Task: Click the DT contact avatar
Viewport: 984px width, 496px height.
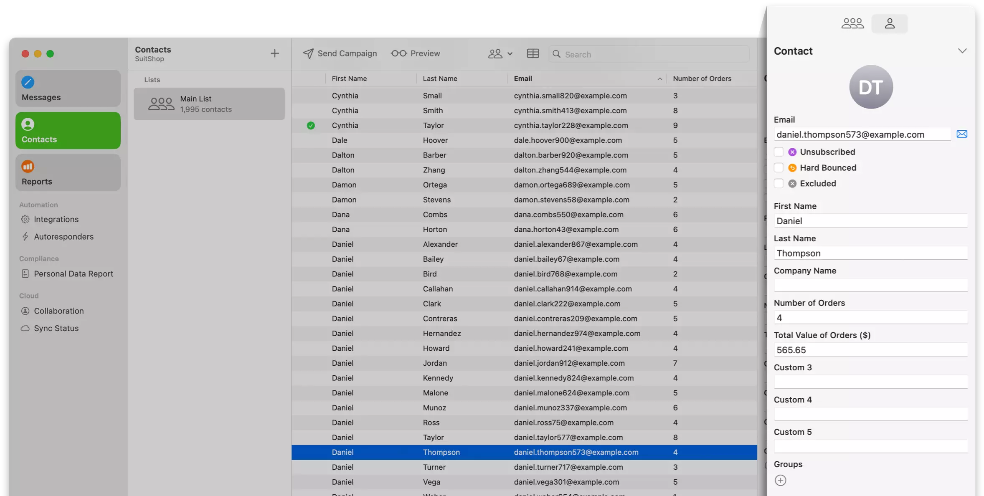Action: 871,87
